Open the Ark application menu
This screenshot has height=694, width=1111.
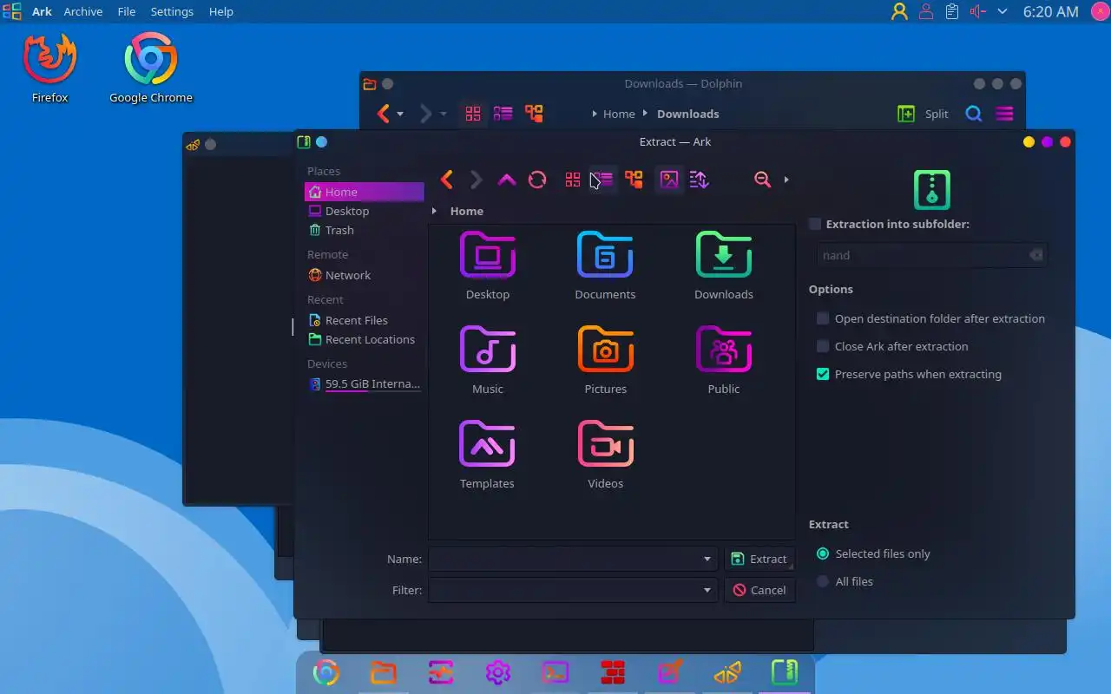[x=42, y=11]
